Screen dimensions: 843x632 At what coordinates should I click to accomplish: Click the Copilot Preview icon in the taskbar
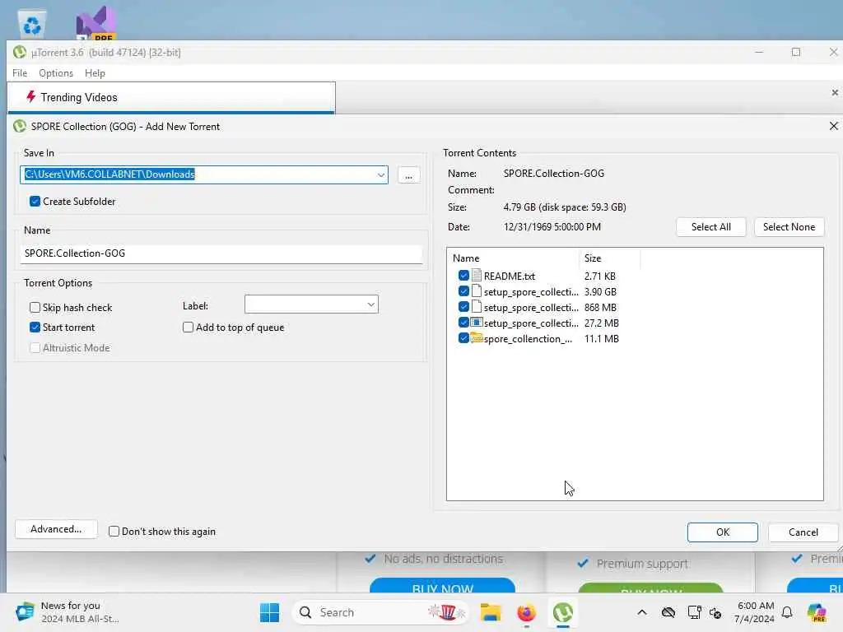[817, 612]
